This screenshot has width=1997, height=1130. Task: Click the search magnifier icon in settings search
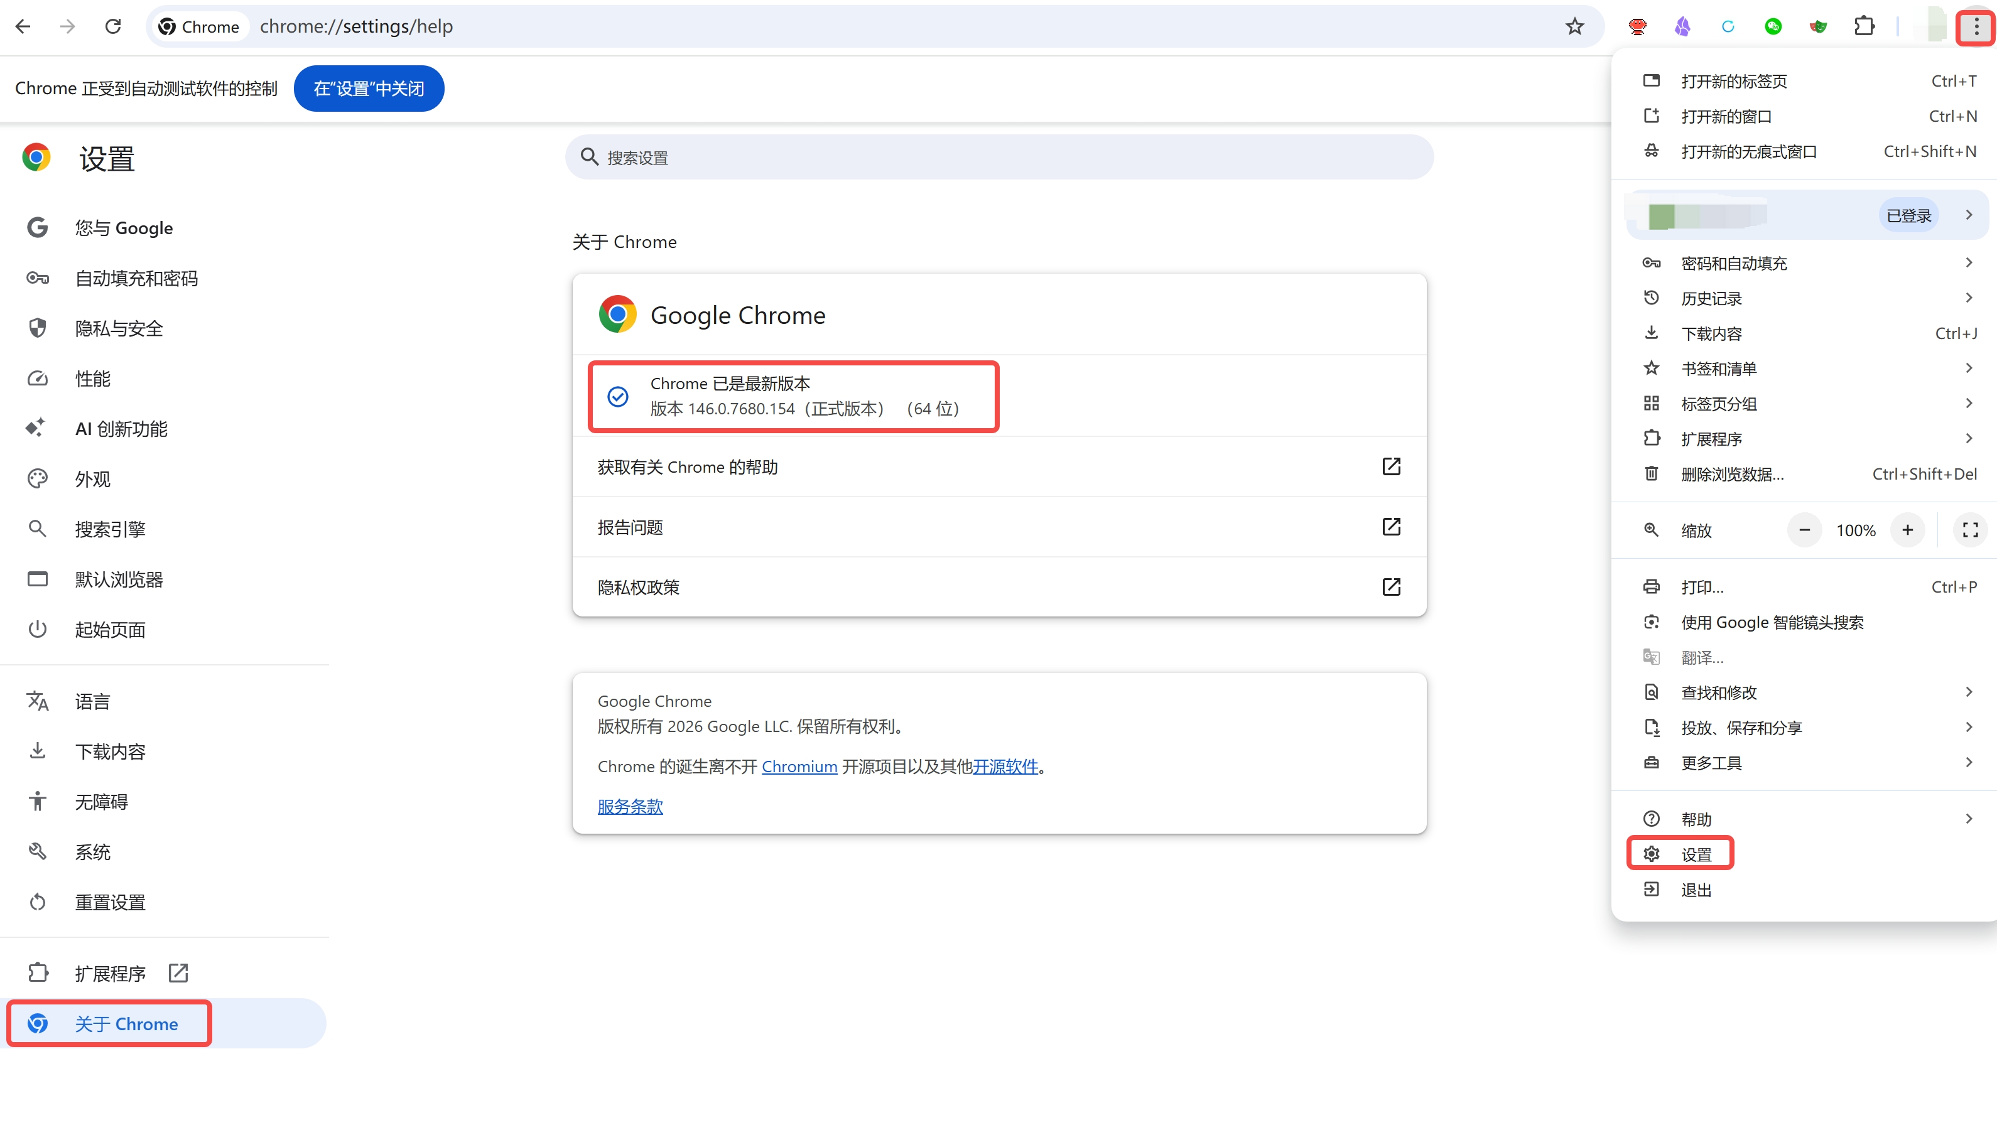tap(589, 157)
